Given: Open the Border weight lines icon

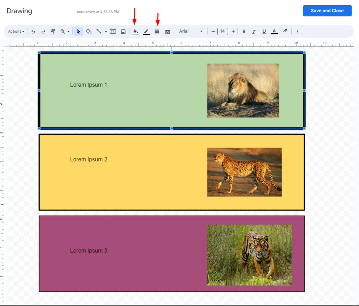Looking at the screenshot, I should coord(157,32).
